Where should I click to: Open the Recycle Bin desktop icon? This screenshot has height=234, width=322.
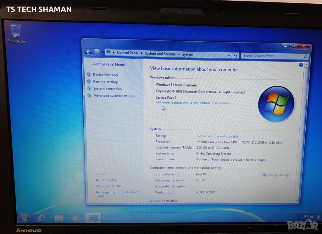16,33
